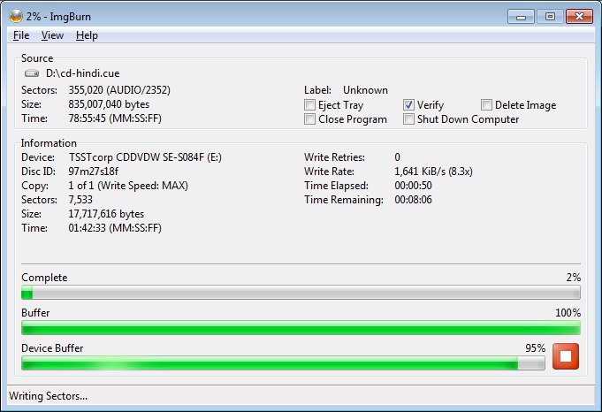Click the device name TSSTcorp CDDVDW SE-S084F
Screen dimensions: 602x412
[136, 157]
